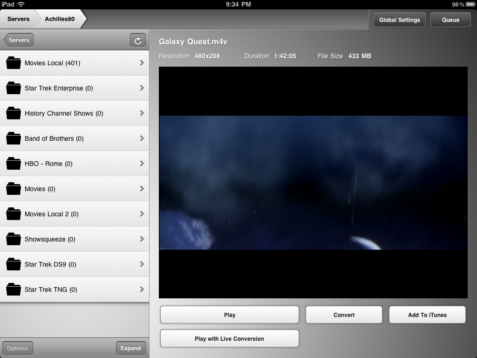Click the chevron on the Movies (0) row
This screenshot has width=477, height=358.
pyautogui.click(x=142, y=189)
